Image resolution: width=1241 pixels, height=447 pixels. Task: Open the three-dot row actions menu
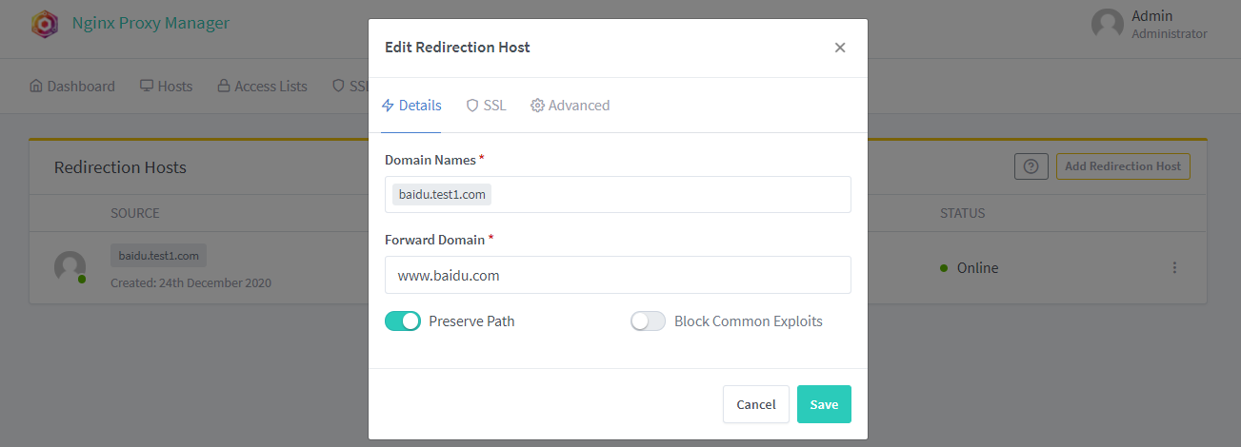point(1174,268)
